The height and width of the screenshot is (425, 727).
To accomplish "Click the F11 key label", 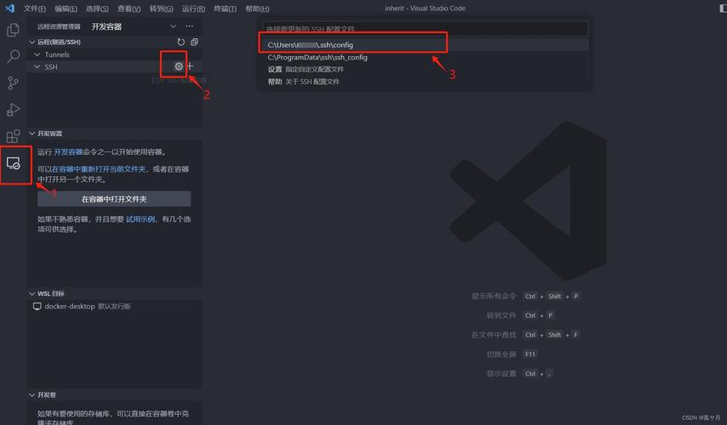I will click(530, 354).
